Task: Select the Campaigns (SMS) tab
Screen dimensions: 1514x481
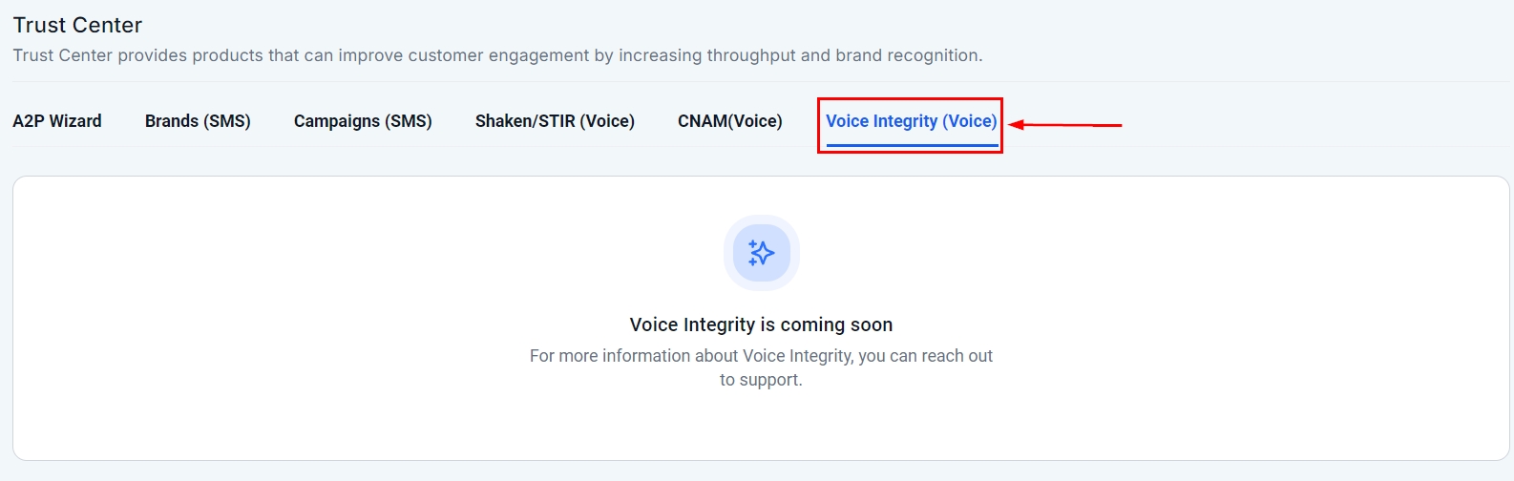Action: (363, 121)
